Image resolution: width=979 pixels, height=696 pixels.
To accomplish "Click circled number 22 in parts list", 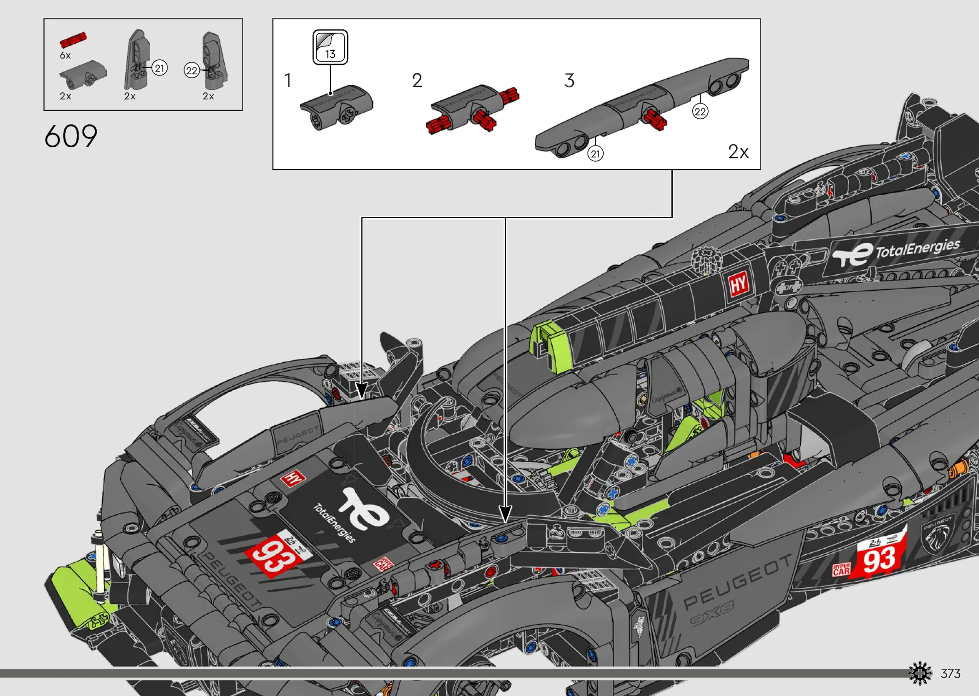I will pyautogui.click(x=192, y=70).
